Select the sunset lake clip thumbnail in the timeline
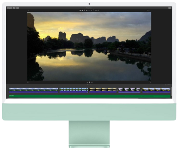Image resolution: width=178 pixels, height=151 pixels. [103, 90]
